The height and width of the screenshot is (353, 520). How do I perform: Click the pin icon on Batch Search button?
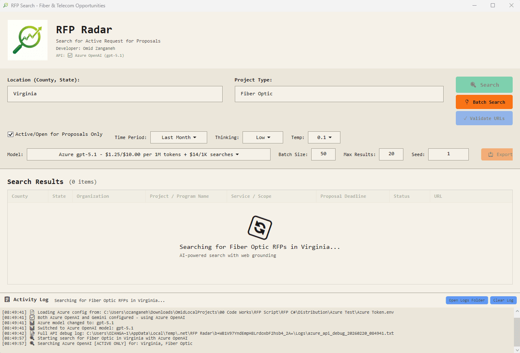tap(467, 102)
